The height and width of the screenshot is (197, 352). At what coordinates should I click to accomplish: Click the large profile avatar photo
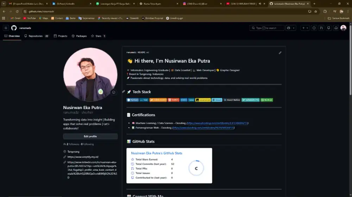tap(90, 74)
